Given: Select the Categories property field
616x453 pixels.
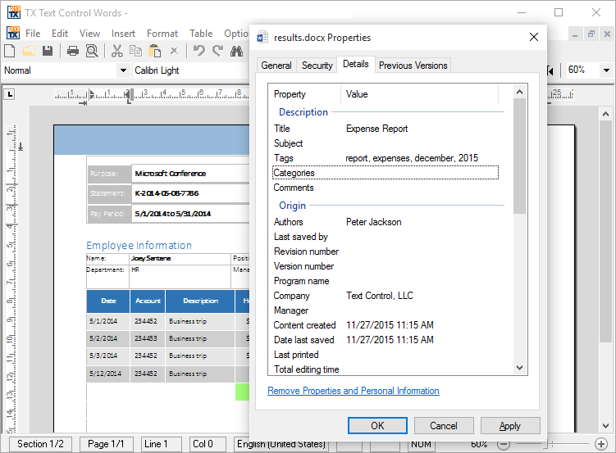Looking at the screenshot, I should pos(385,173).
